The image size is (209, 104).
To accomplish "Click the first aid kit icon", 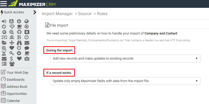I will pos(27,59).
